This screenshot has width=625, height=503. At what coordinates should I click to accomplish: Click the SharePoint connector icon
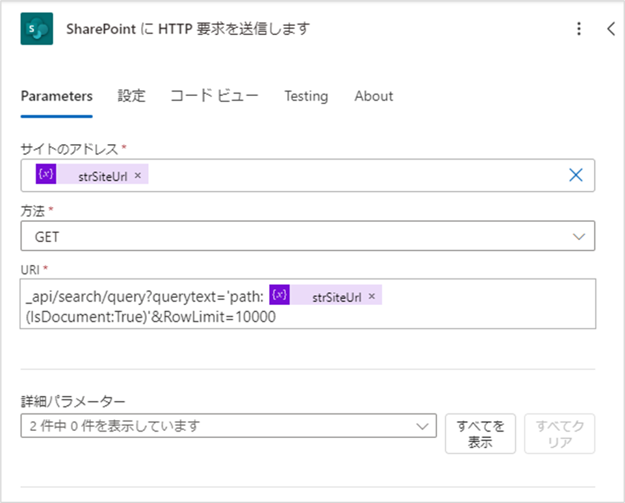(36, 29)
